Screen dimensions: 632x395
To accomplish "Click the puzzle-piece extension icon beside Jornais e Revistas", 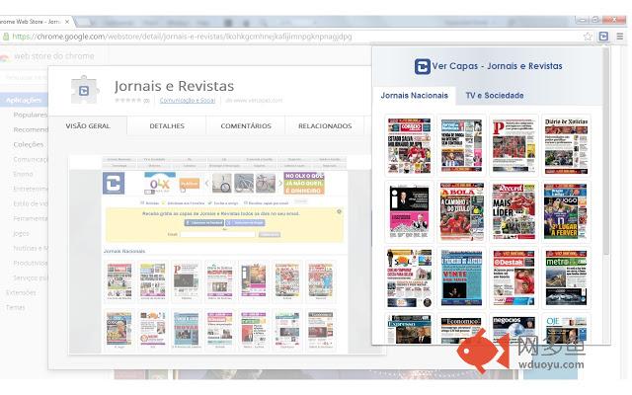I will pos(84,90).
